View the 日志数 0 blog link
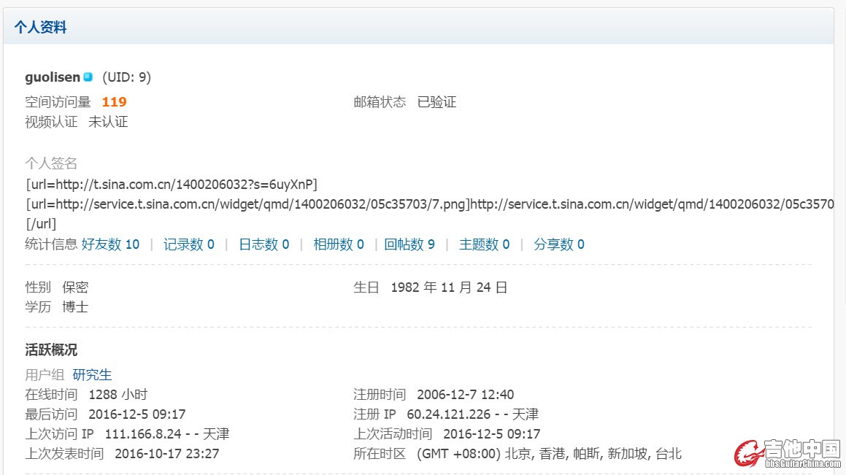 (x=264, y=244)
